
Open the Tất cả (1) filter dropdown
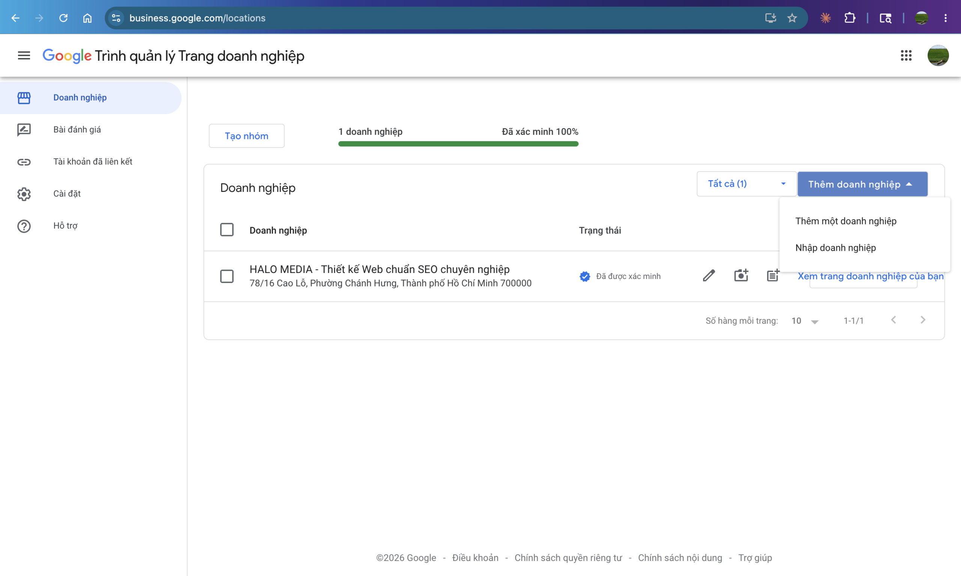(746, 184)
